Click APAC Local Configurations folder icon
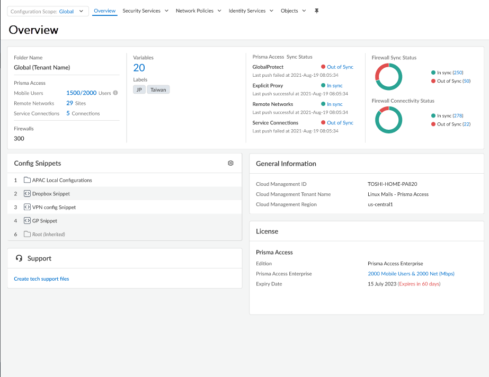This screenshot has height=377, width=489. (x=27, y=181)
